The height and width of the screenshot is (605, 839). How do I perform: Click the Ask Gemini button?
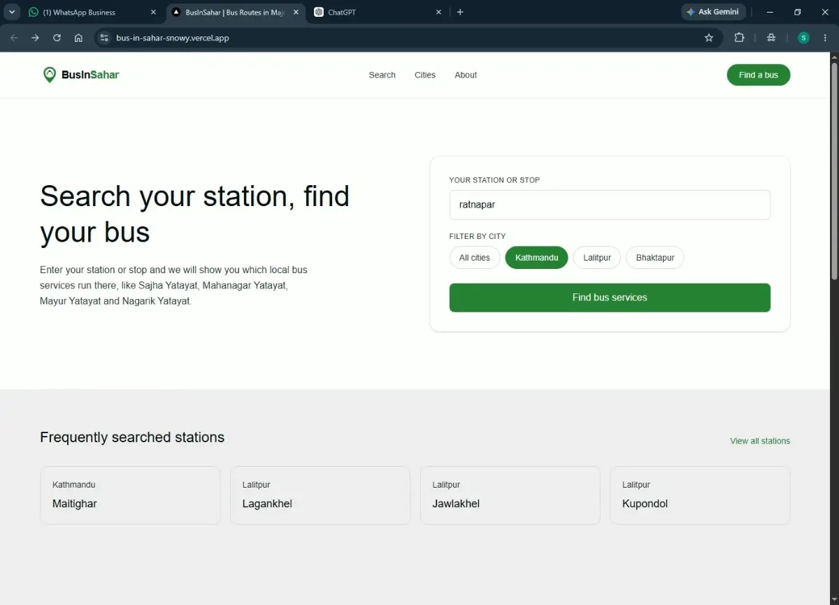point(713,12)
